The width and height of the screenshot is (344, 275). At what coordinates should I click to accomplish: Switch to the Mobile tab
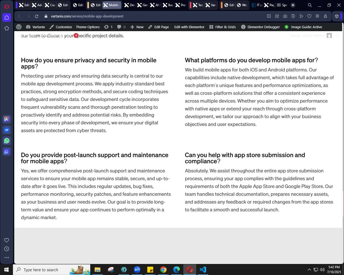[x=112, y=5]
